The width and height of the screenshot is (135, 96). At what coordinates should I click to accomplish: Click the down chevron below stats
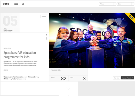[68, 89]
